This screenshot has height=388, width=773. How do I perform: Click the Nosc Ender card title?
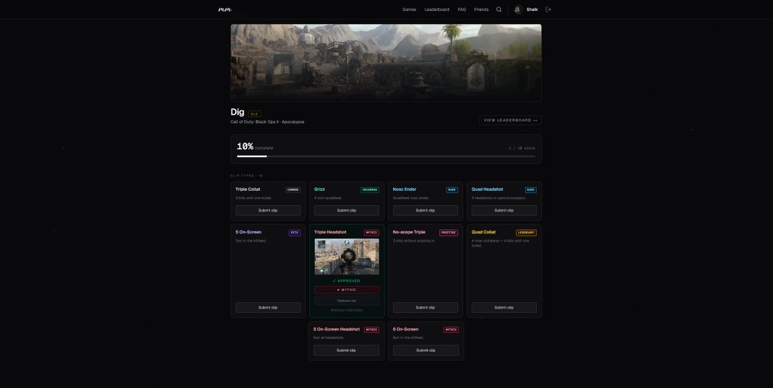coord(405,189)
